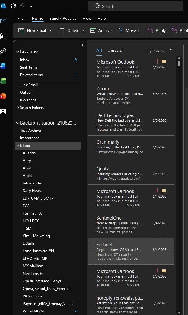Image resolution: width=188 pixels, height=315 pixels.
Task: Launch Excel from the app rail
Action: (3, 81)
